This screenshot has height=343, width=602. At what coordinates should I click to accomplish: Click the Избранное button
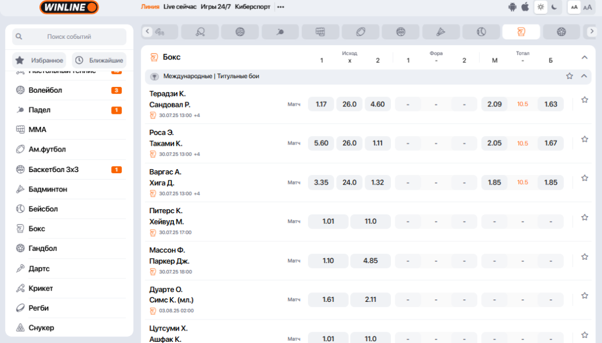click(39, 60)
